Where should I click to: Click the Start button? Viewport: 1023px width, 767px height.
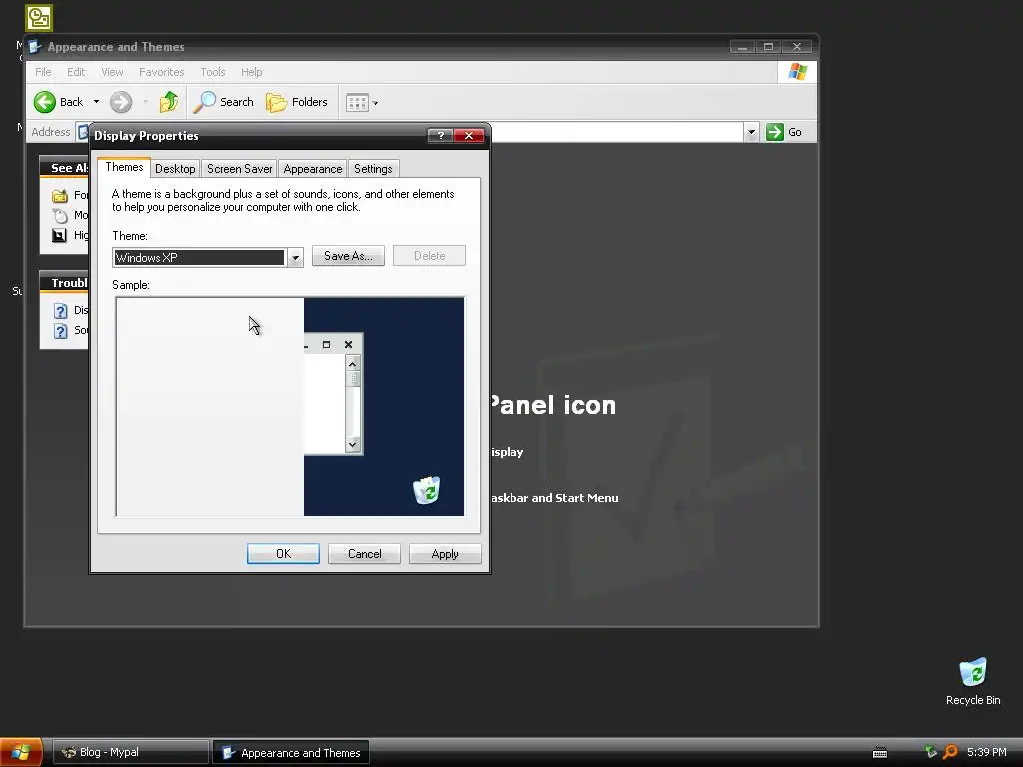(22, 752)
